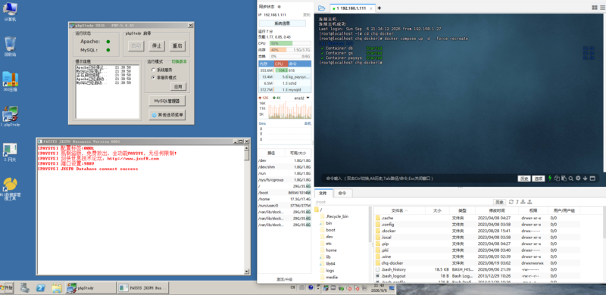Open the file explorer taskbar icon
Viewport: 606px width, 295px height.
(x=56, y=288)
